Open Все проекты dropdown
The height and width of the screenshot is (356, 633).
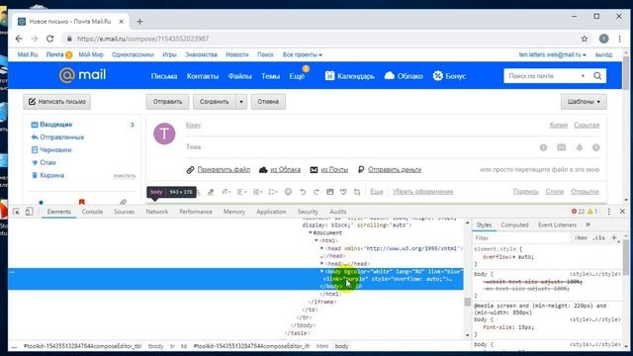coord(302,54)
